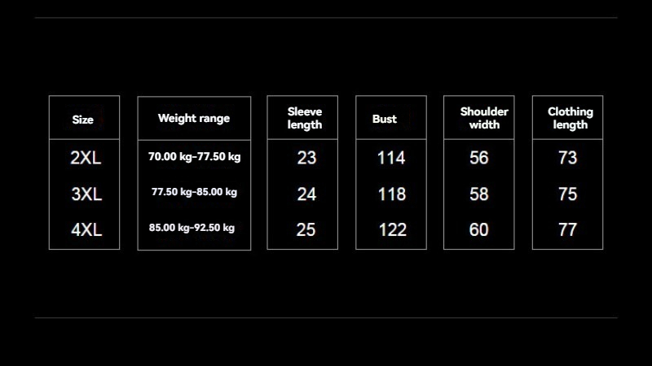Screen dimensions: 652x366
Task: Click the 85.00 kg-92.50 kg weight range
Action: tap(192, 228)
